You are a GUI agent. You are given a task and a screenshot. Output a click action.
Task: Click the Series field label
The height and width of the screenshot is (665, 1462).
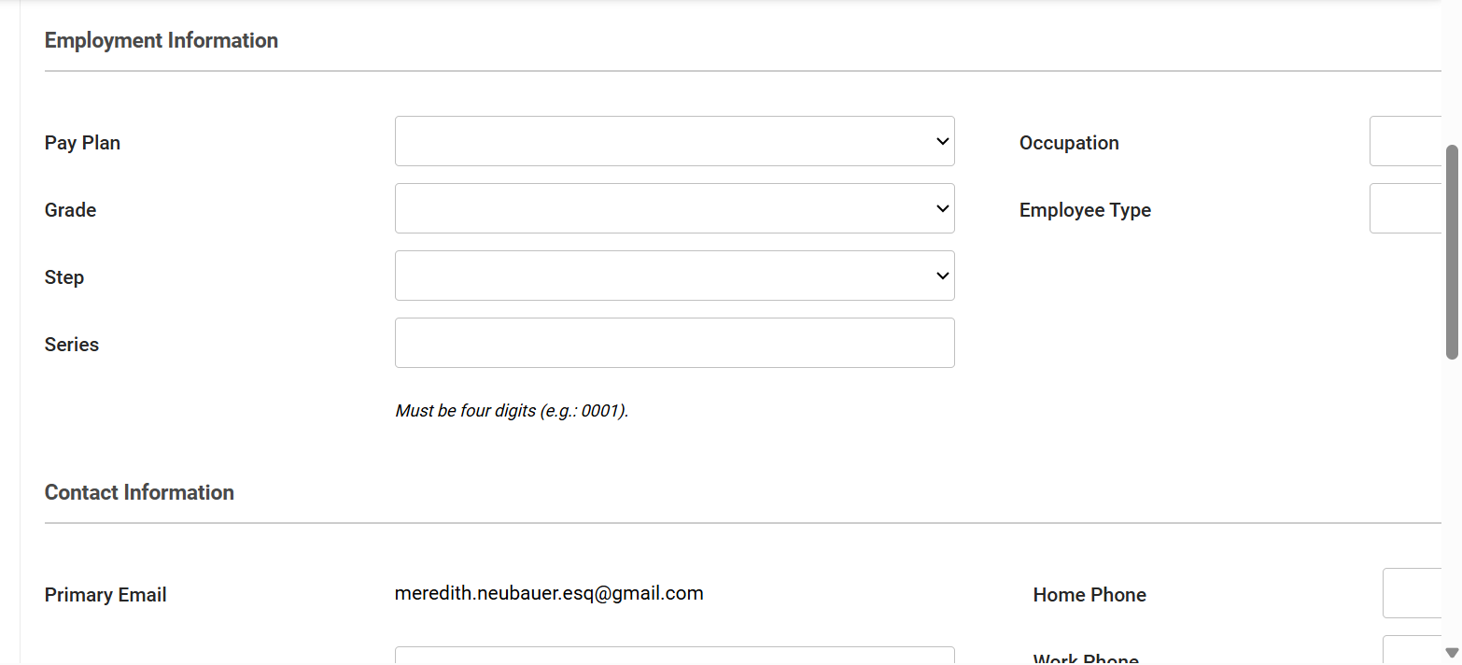pyautogui.click(x=72, y=345)
